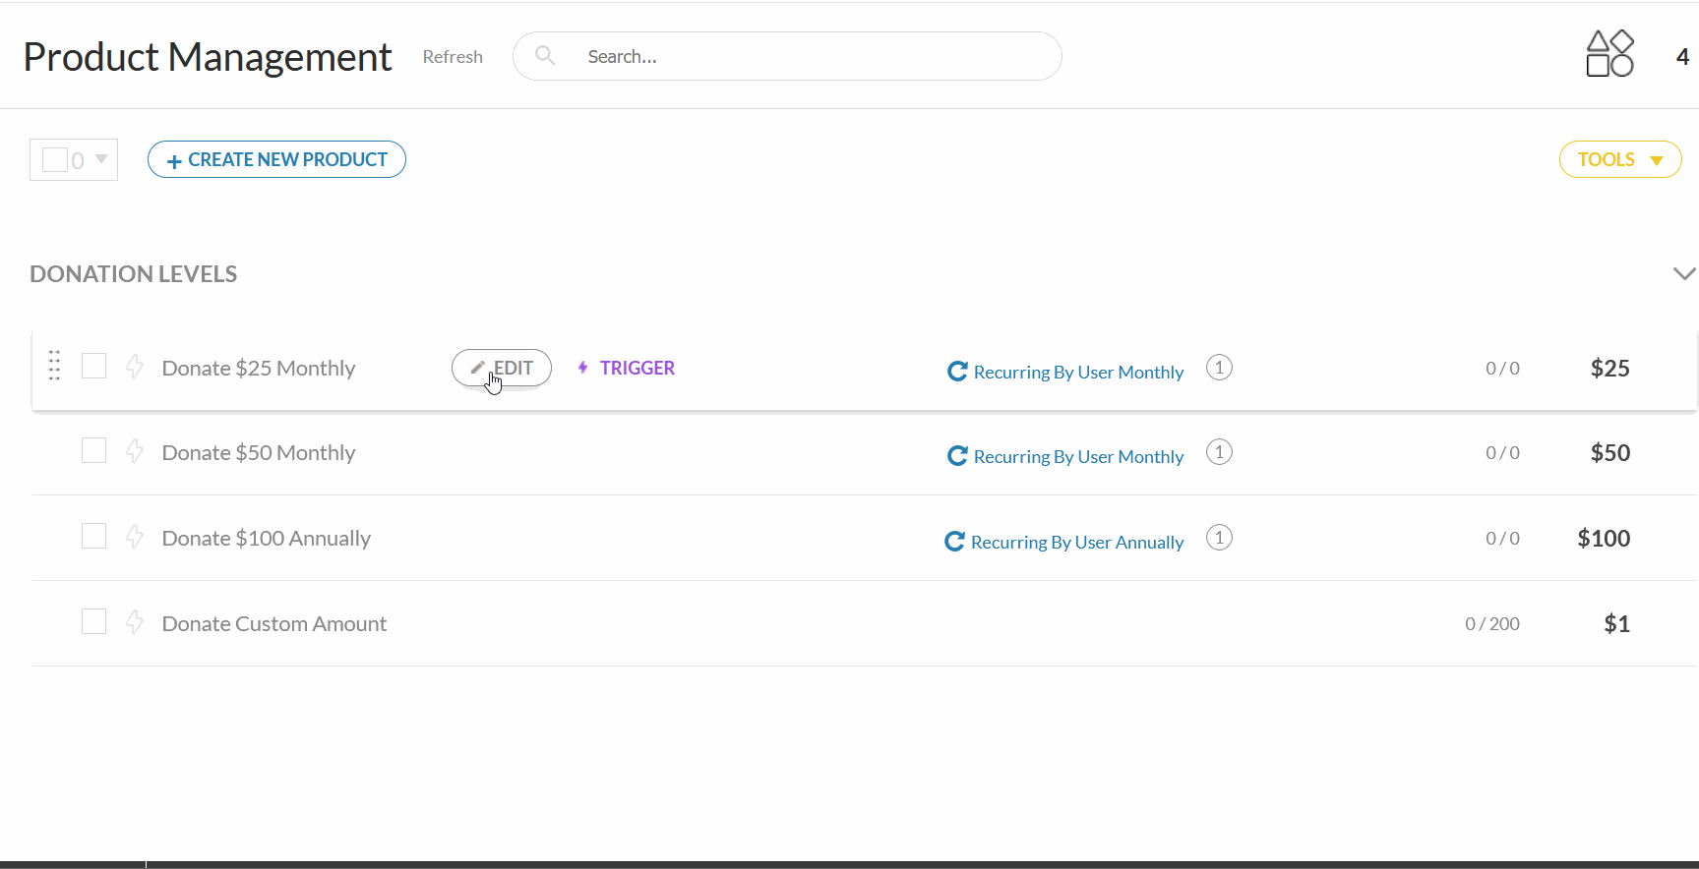Viewport: 1699px width, 869px height.
Task: Click circled 1 badge on Donate $50 Monthly
Action: pos(1219,452)
